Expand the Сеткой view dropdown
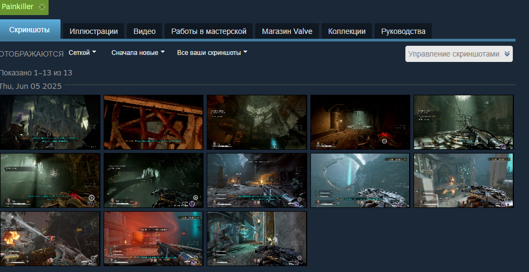Viewport: 529px width, 272px height. [x=82, y=53]
